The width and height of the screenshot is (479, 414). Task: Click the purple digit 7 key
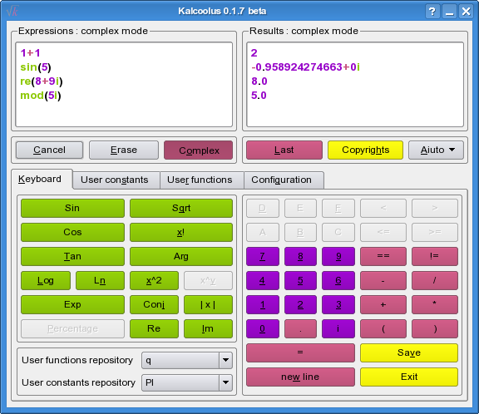pyautogui.click(x=263, y=256)
